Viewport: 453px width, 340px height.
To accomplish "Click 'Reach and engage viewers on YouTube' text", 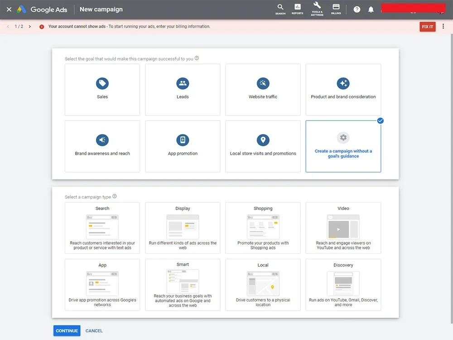I will [x=343, y=245].
